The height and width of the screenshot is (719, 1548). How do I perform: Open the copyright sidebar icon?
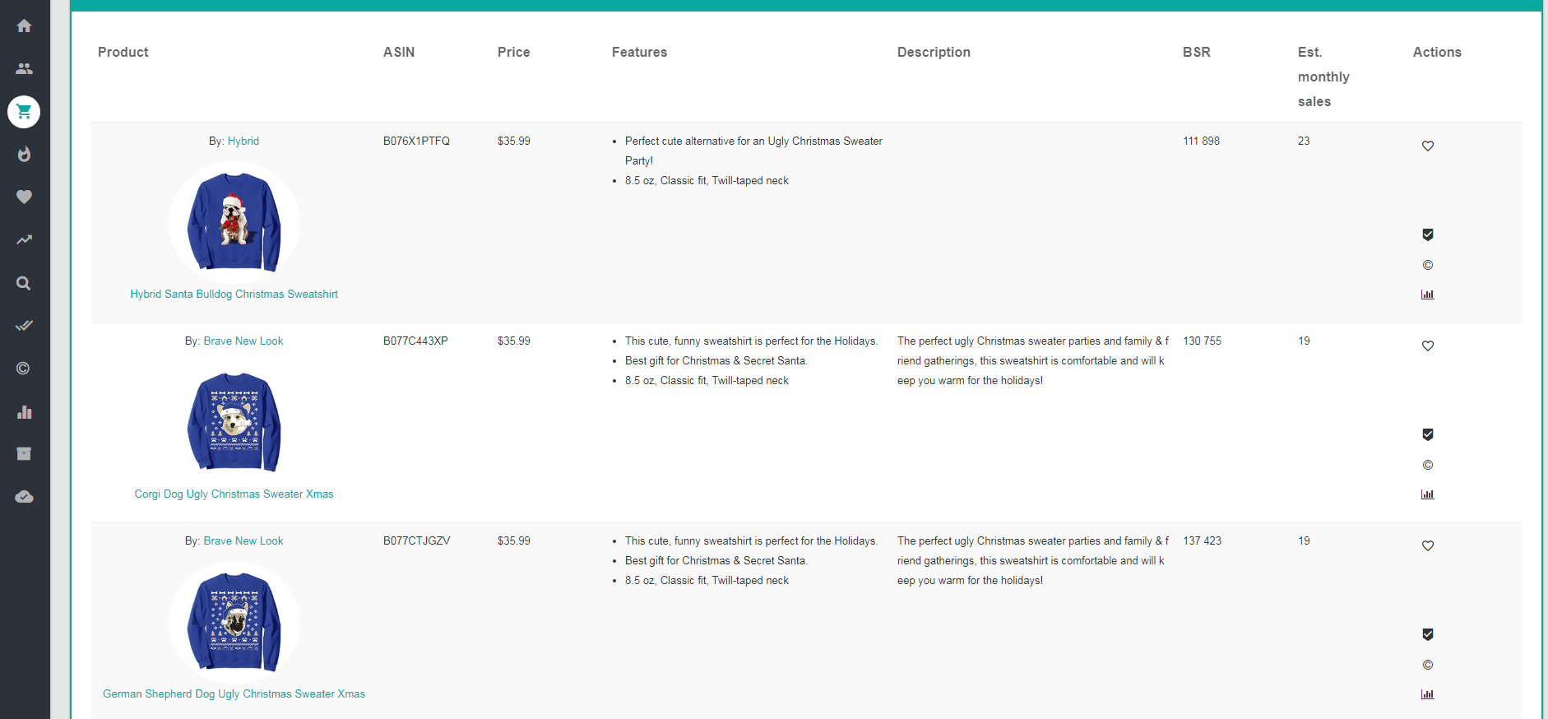click(24, 369)
